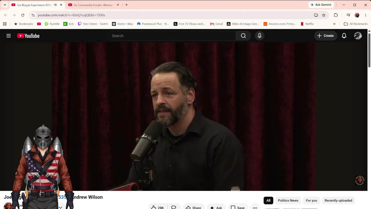This screenshot has width=371, height=209.
Task: Open the Free TV Shows bookmark
Action: pyautogui.click(x=189, y=24)
